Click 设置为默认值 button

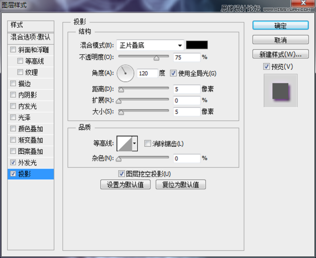coord(125,184)
